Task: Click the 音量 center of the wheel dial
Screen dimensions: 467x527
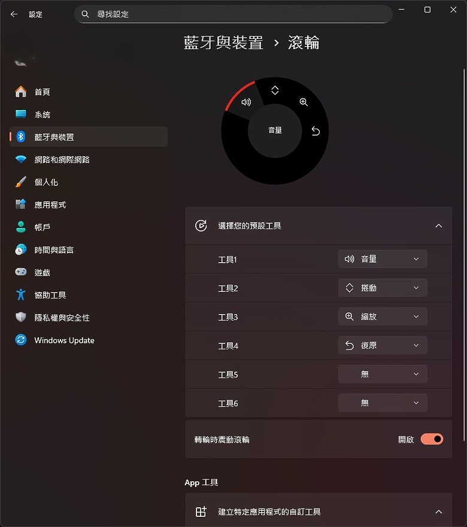Action: pos(275,130)
